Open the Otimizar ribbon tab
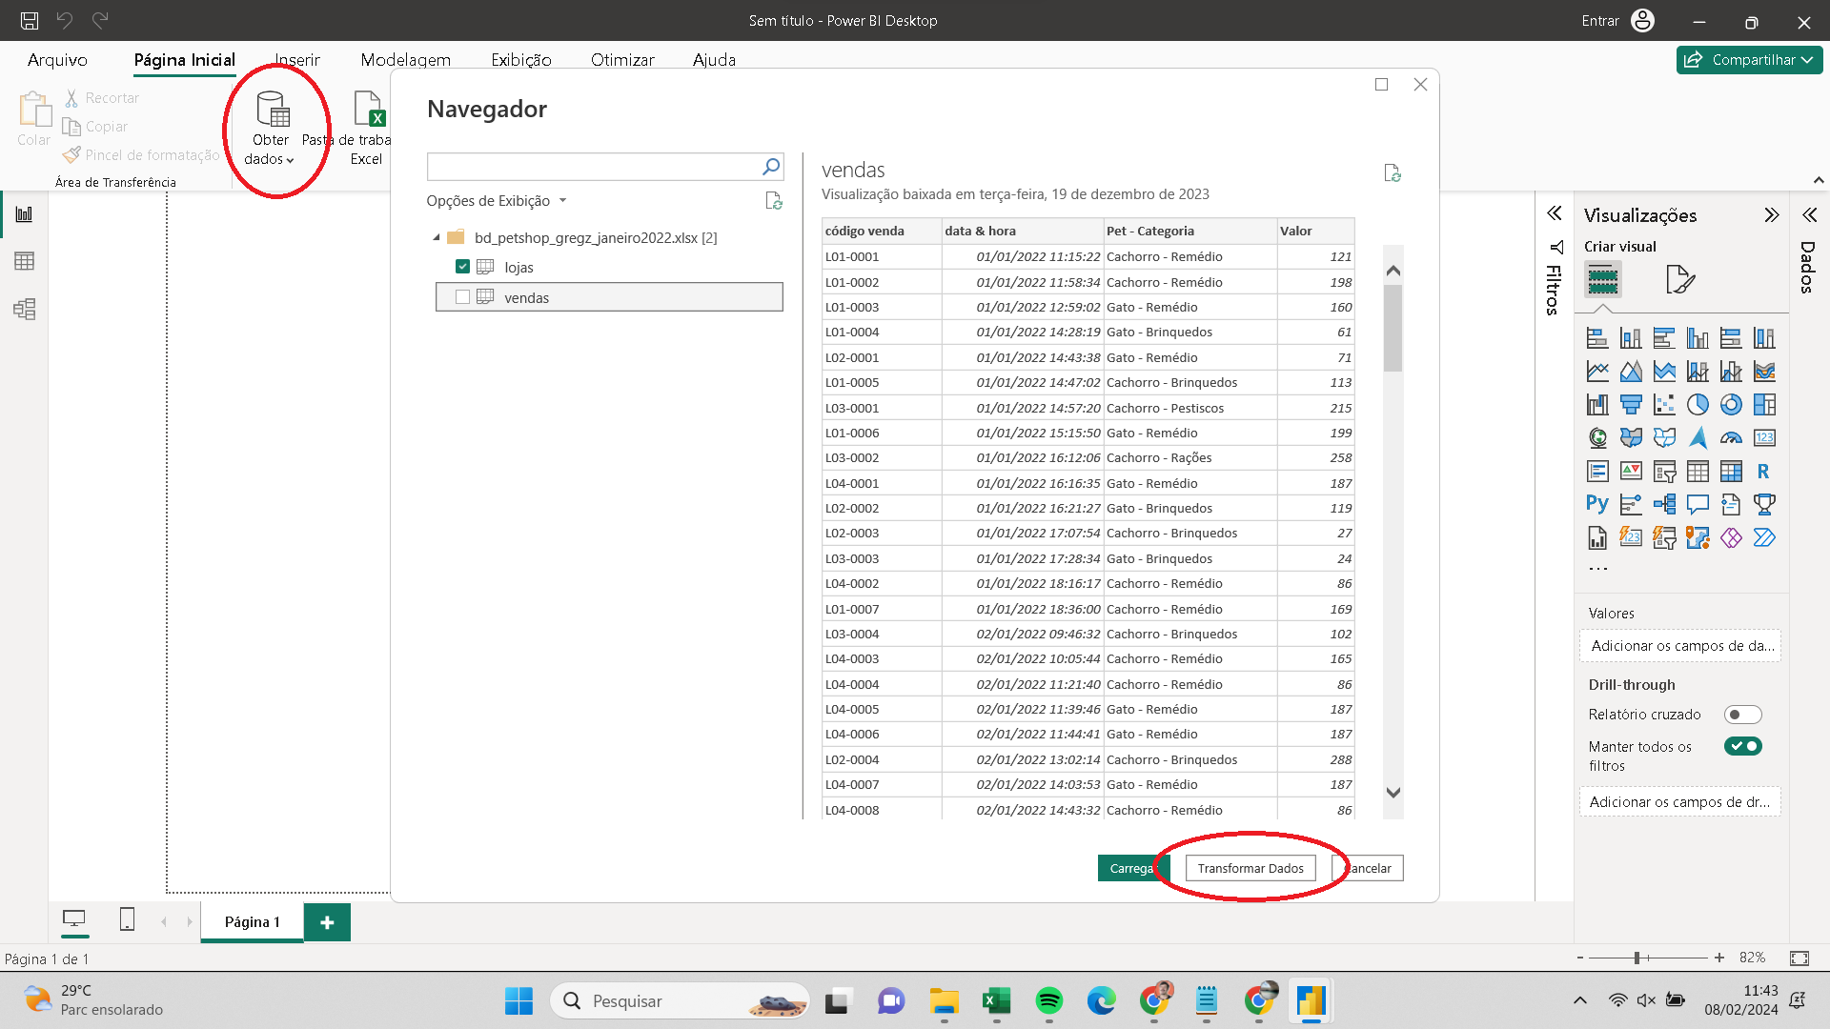The image size is (1830, 1029). coord(622,60)
